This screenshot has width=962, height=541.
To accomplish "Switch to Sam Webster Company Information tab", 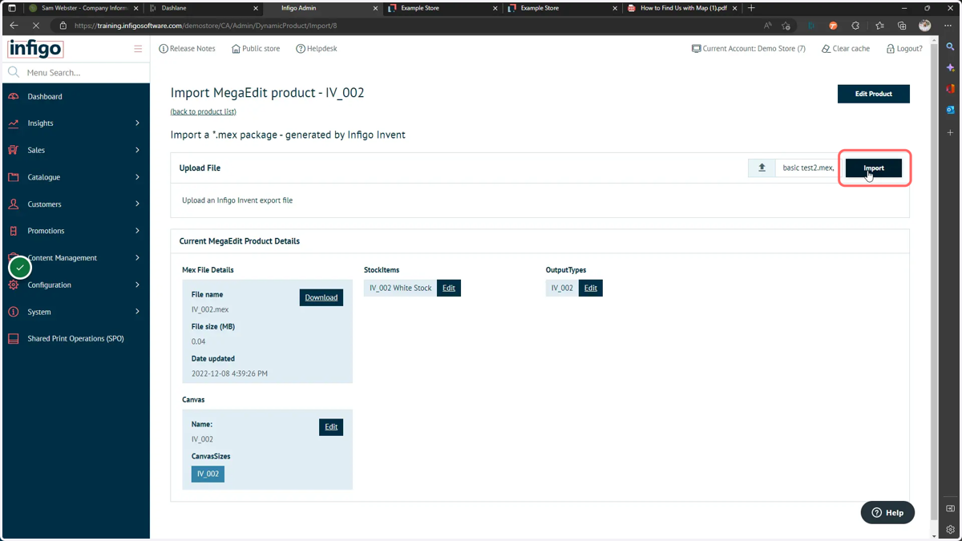I will click(x=82, y=8).
